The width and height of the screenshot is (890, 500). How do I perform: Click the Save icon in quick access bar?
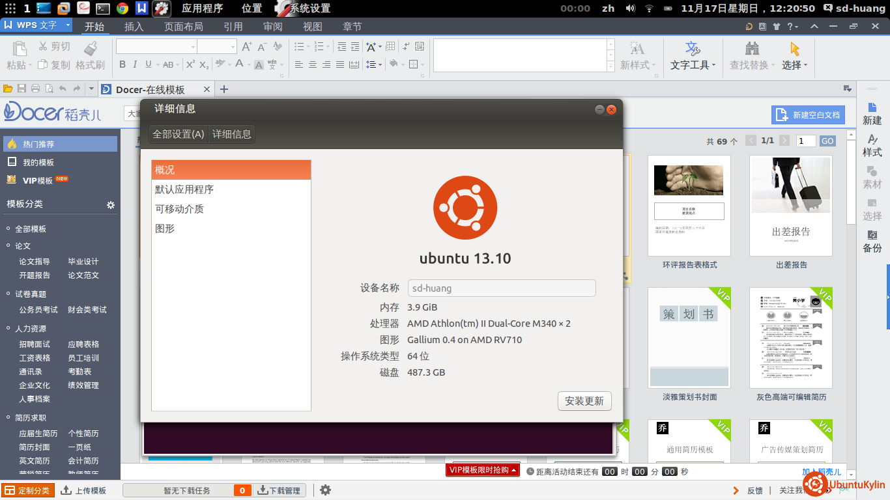22,89
